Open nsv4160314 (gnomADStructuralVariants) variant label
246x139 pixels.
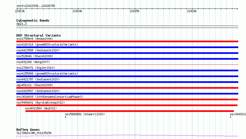click(x=47, y=44)
